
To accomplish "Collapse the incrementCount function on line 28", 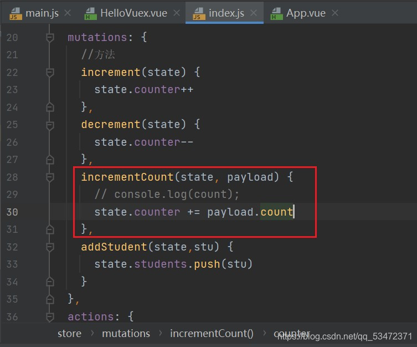I will (50, 177).
